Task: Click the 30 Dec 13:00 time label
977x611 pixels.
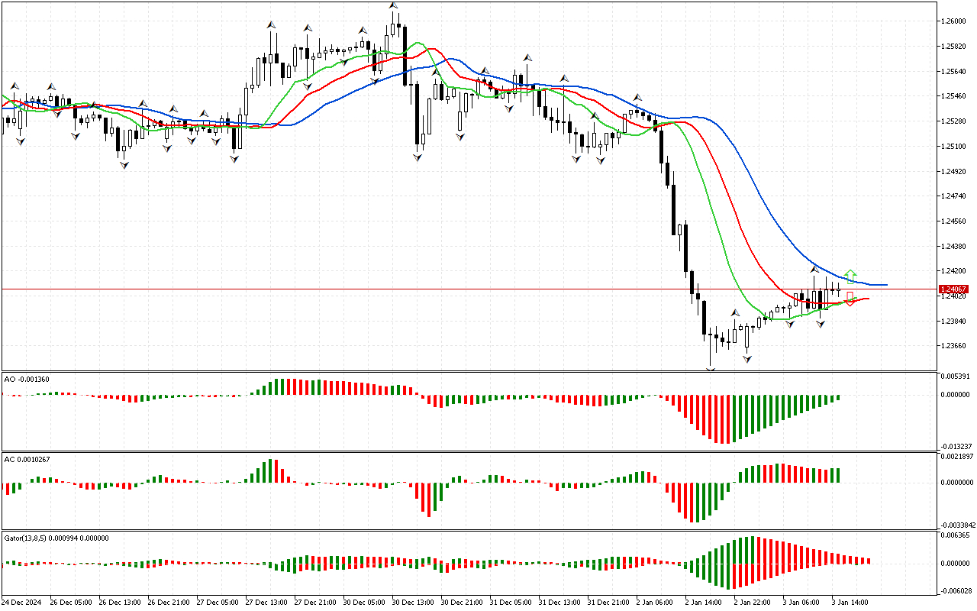Action: 413,603
